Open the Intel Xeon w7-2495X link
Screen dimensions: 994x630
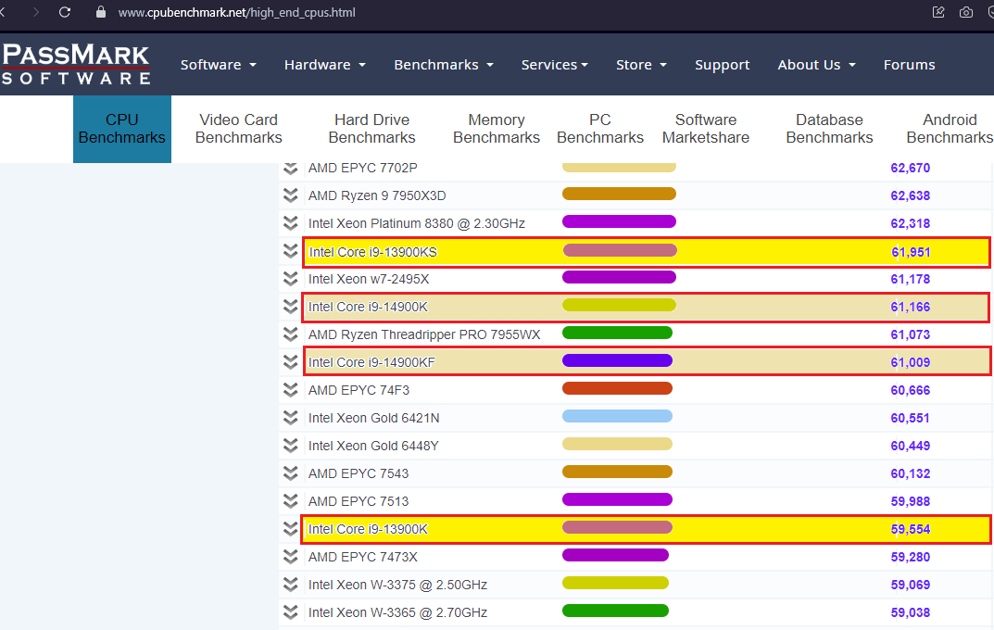tap(369, 279)
